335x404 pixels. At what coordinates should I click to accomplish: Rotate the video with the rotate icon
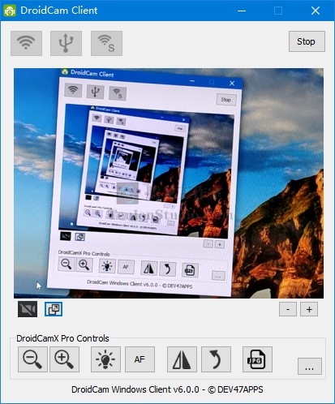point(216,359)
